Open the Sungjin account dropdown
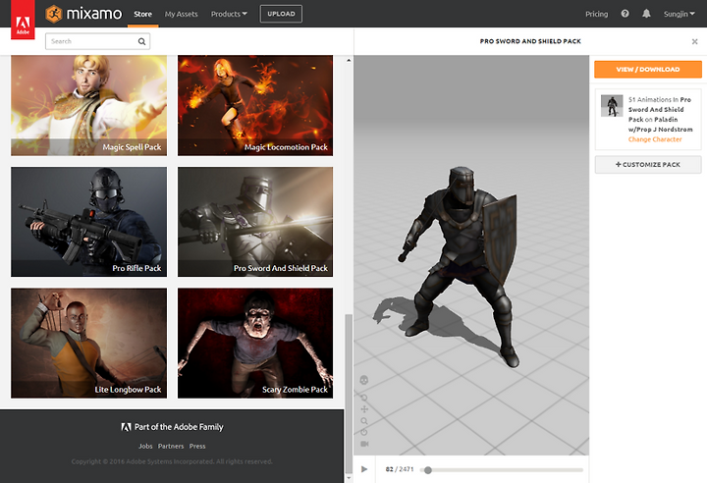The width and height of the screenshot is (707, 483). pos(680,14)
